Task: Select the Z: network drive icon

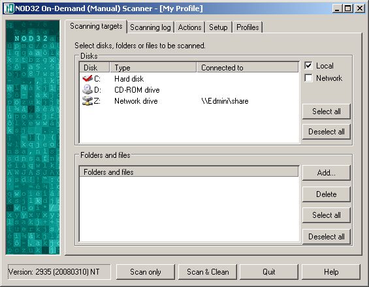Action: pyautogui.click(x=88, y=101)
